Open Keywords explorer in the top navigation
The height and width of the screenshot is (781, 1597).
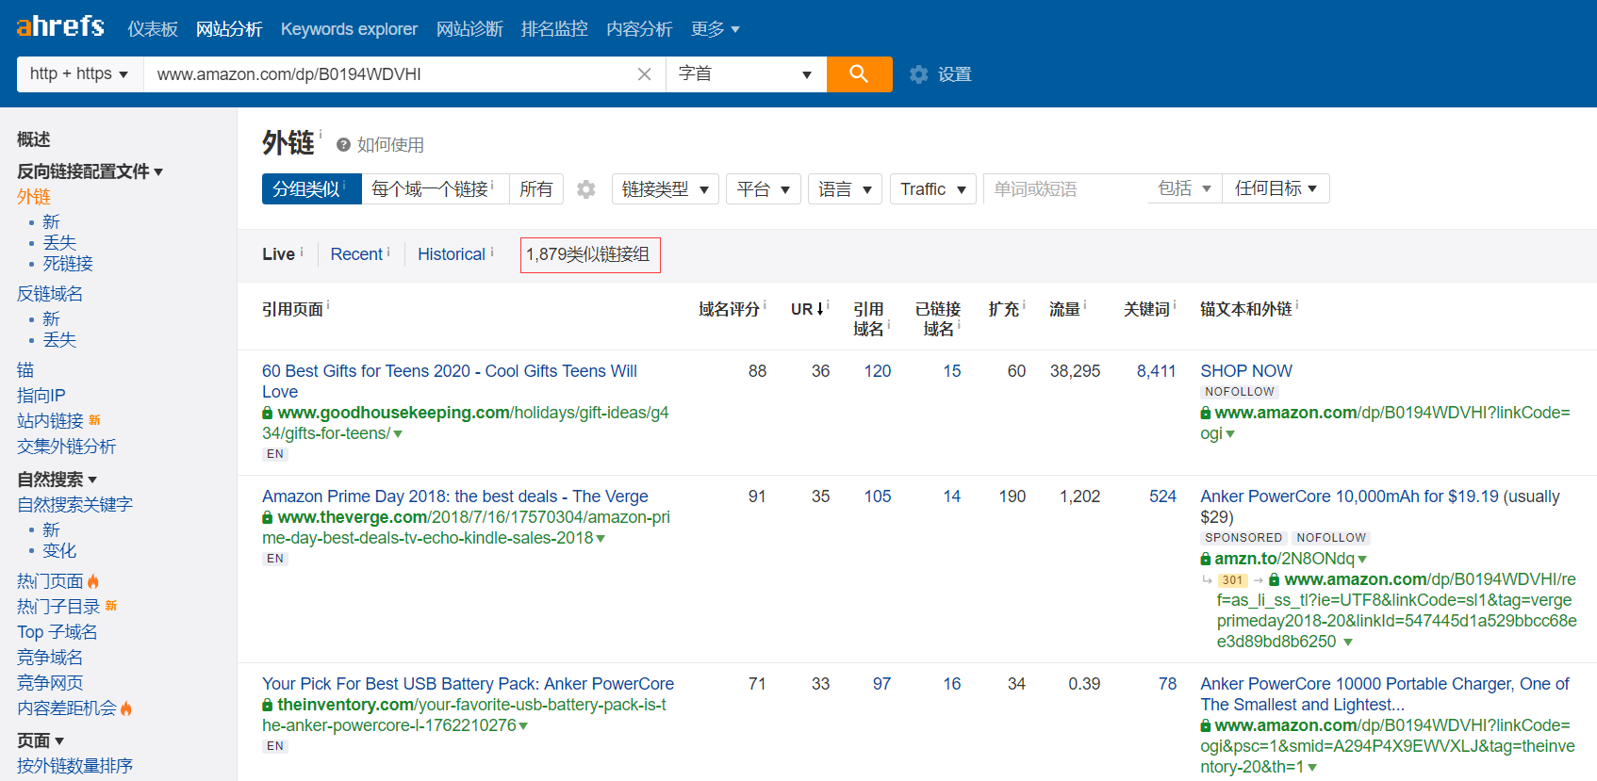349,29
